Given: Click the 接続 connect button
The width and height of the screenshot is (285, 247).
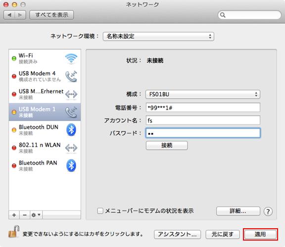Looking at the screenshot, I should pyautogui.click(x=167, y=145).
